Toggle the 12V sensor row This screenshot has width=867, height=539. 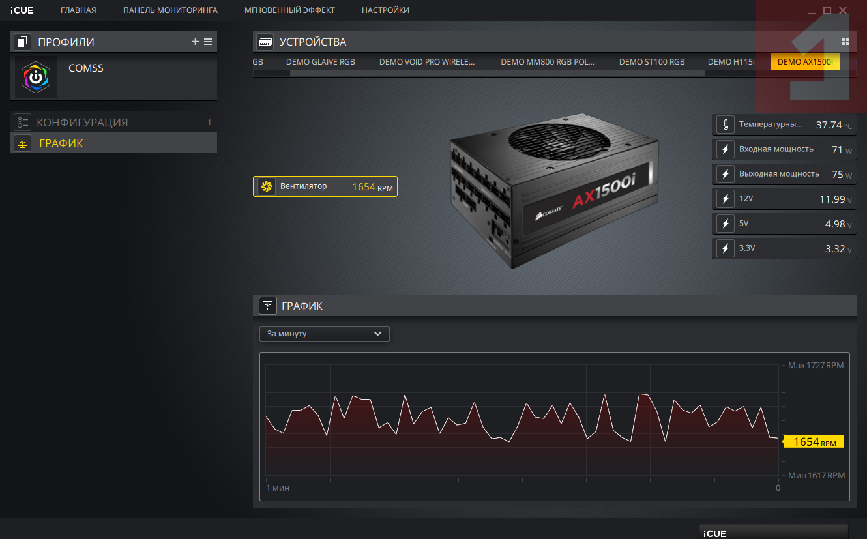tap(784, 199)
